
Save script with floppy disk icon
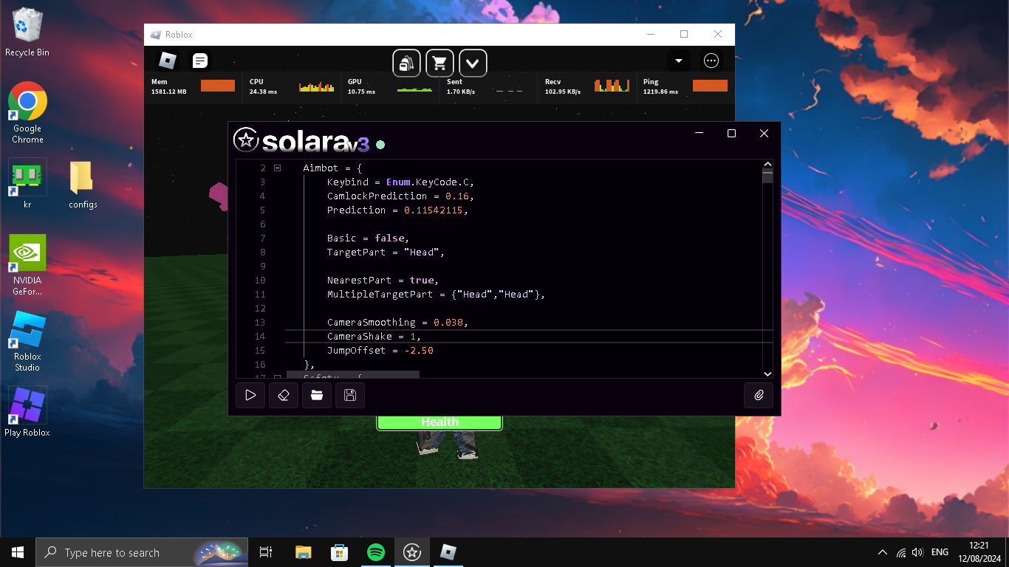pos(350,395)
